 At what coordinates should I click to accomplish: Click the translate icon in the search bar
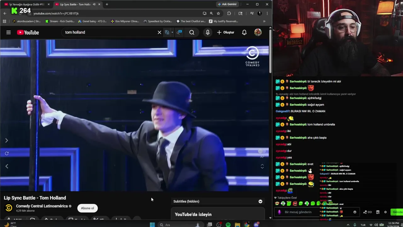167,32
